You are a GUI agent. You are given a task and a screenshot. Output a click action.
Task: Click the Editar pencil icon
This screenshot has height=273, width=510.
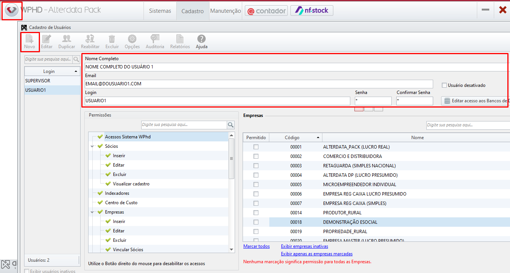pos(47,39)
